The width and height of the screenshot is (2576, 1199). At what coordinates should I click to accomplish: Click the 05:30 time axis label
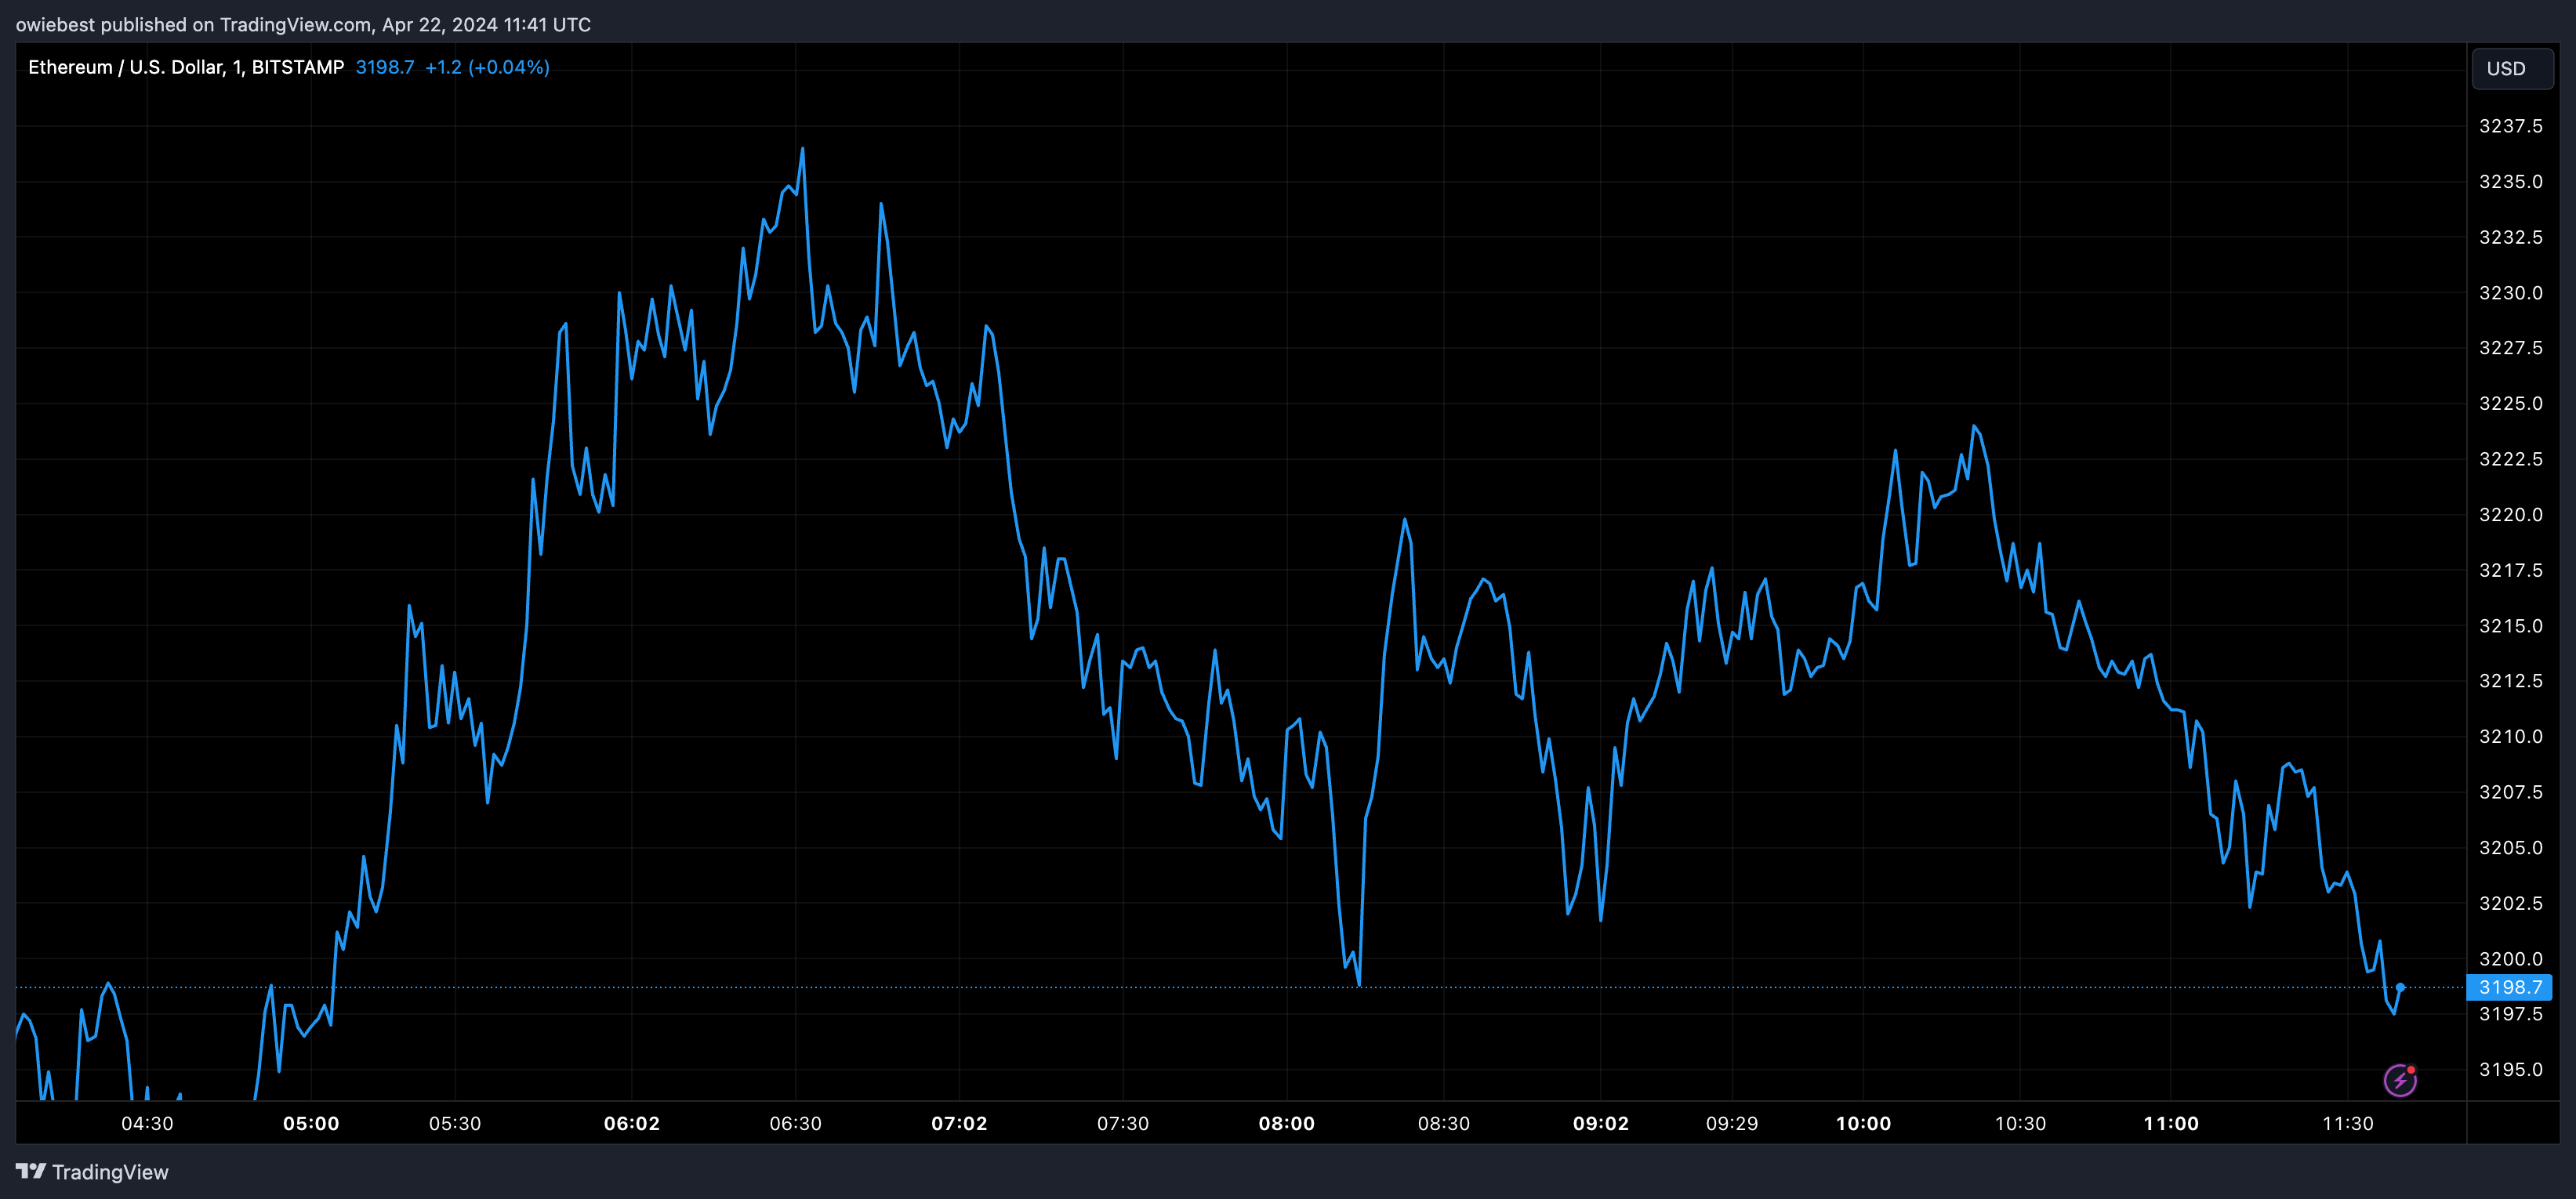click(x=455, y=1123)
